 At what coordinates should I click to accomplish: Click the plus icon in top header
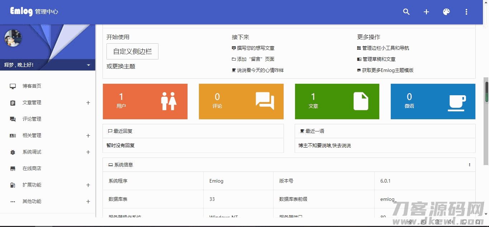tap(426, 12)
